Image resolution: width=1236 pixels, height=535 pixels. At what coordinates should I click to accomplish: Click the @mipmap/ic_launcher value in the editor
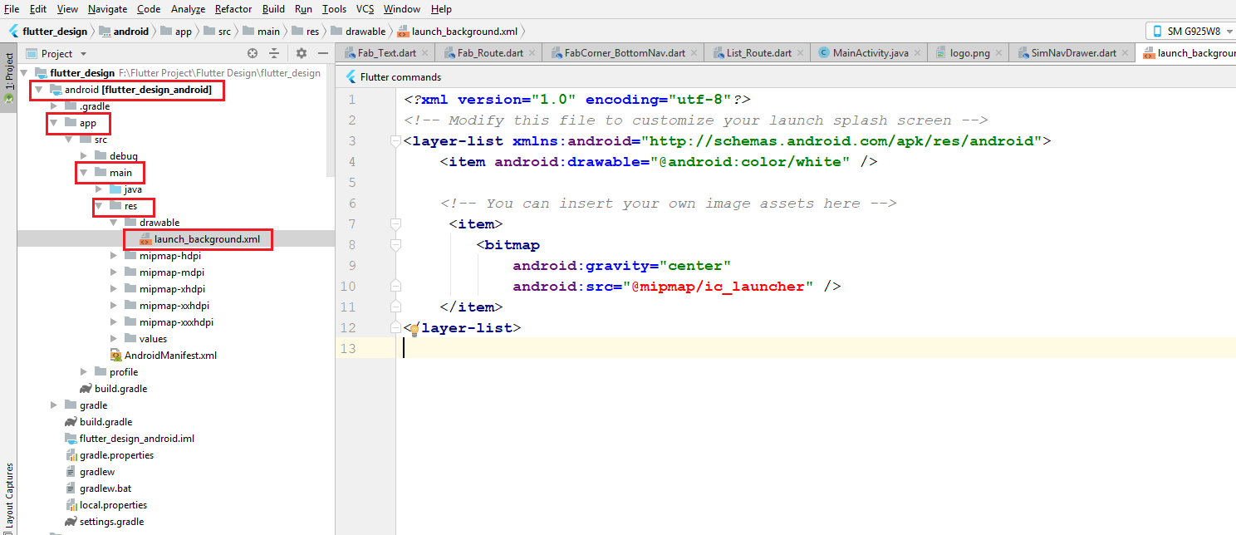719,287
